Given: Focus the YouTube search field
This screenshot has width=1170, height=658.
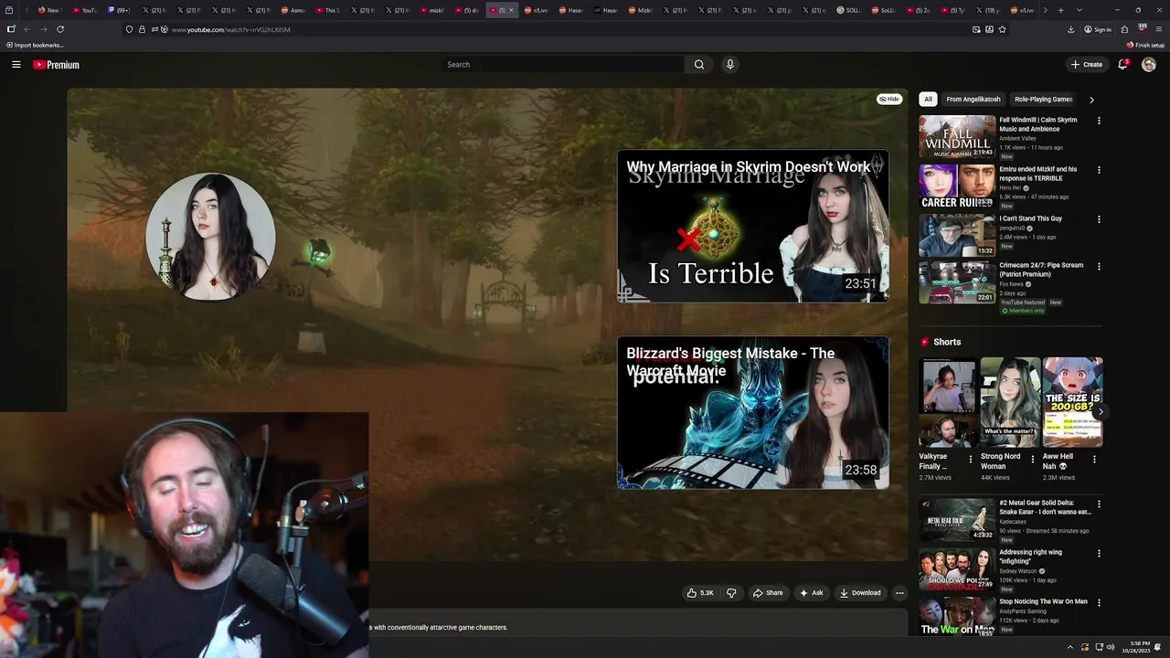Looking at the screenshot, I should [x=562, y=65].
